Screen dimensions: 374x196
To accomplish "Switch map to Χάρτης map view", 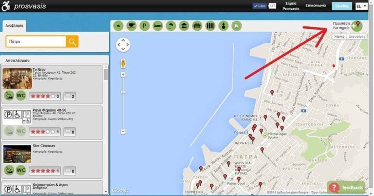I will point(339,37).
